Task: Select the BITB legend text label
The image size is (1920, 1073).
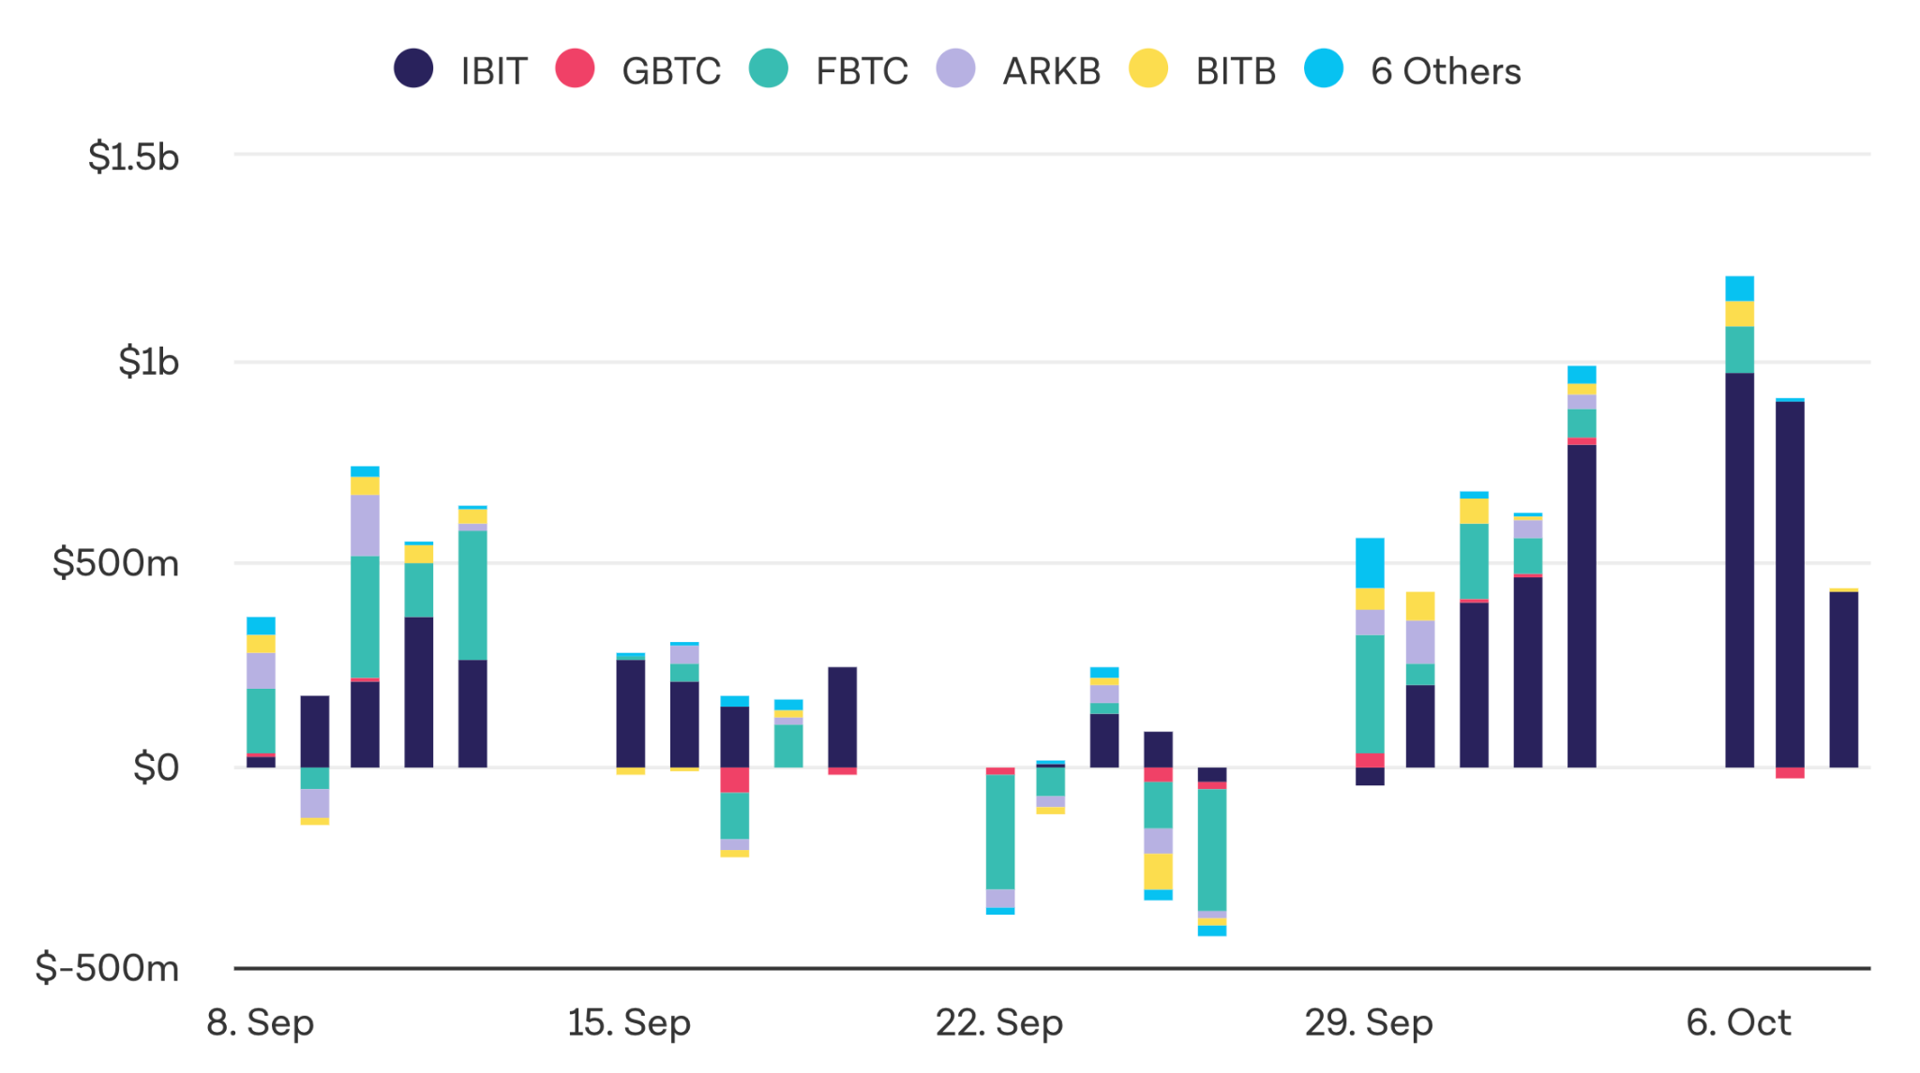Action: pos(1236,71)
